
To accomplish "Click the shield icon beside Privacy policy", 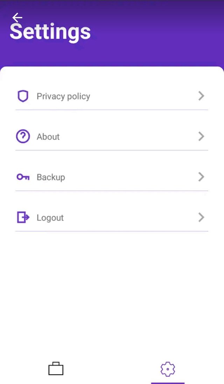I will pos(23,96).
